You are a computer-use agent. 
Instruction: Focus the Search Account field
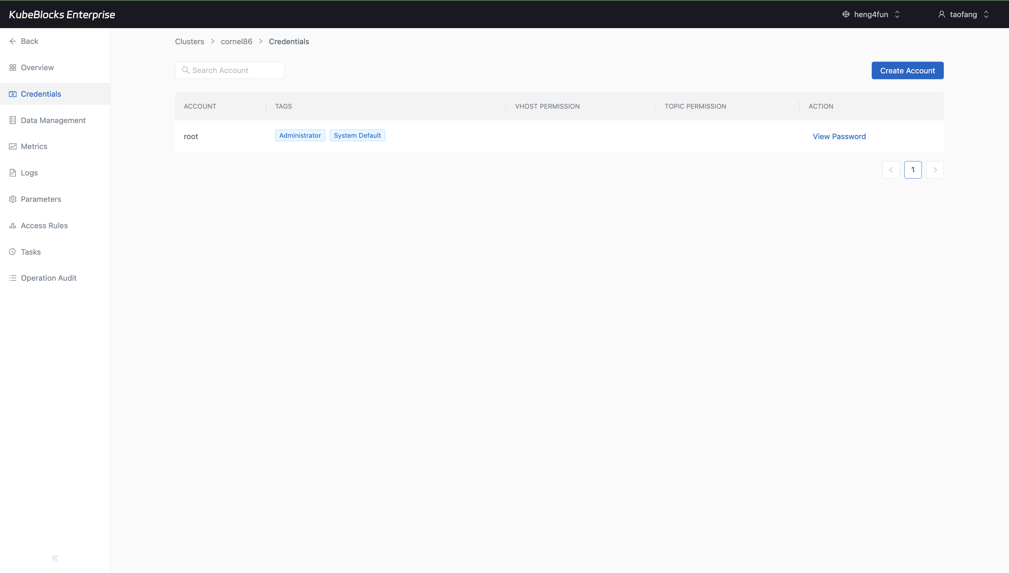click(x=230, y=71)
